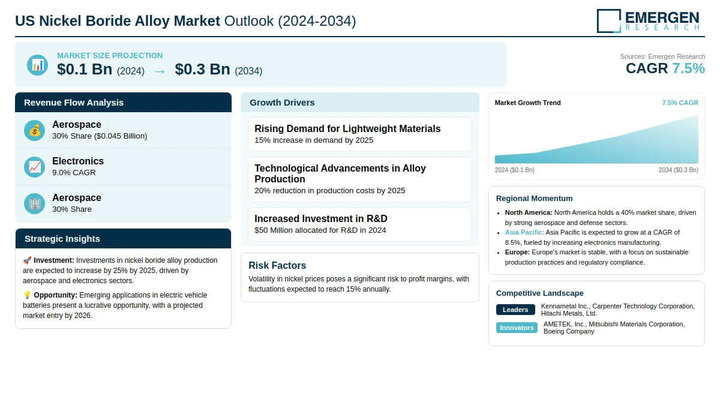This screenshot has height=420, width=720.
Task: Click the 7.5% CAGR label above chart
Action: 680,103
